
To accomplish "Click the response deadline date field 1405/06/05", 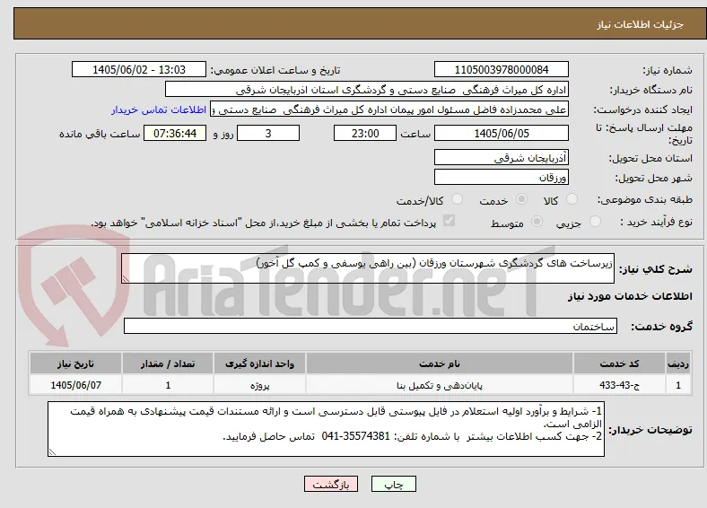I will coord(501,133).
